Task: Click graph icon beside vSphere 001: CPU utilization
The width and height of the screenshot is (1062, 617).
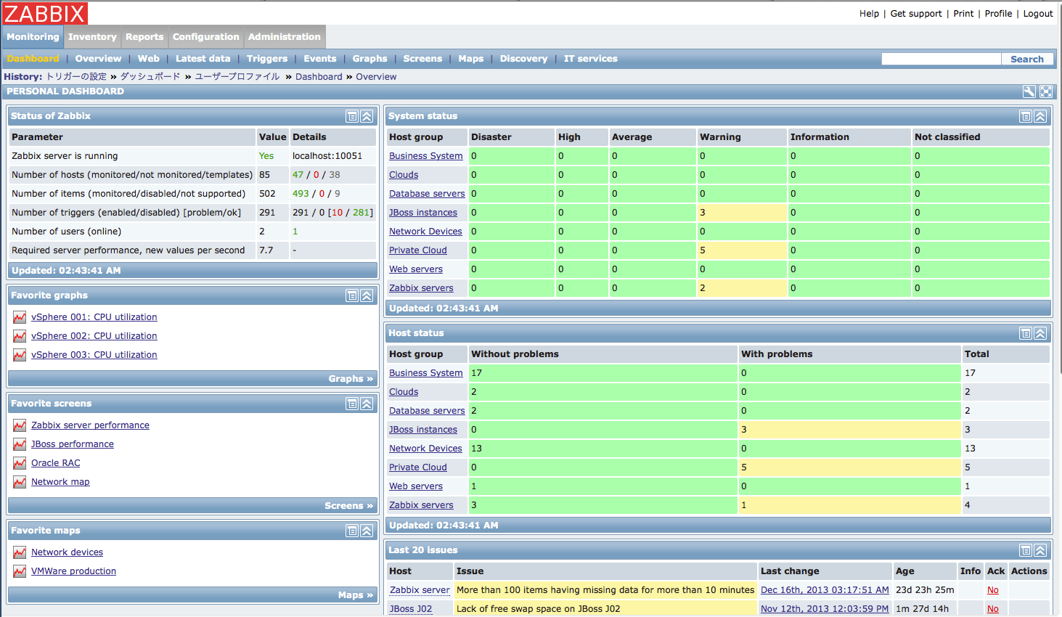Action: click(x=19, y=316)
